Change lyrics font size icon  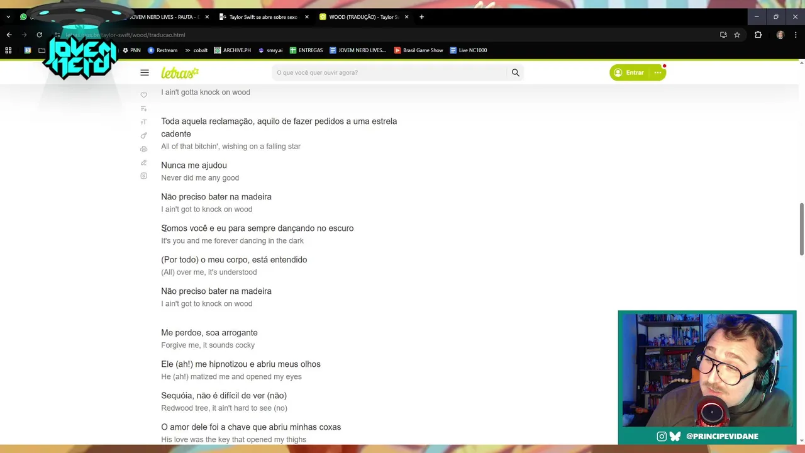(143, 122)
